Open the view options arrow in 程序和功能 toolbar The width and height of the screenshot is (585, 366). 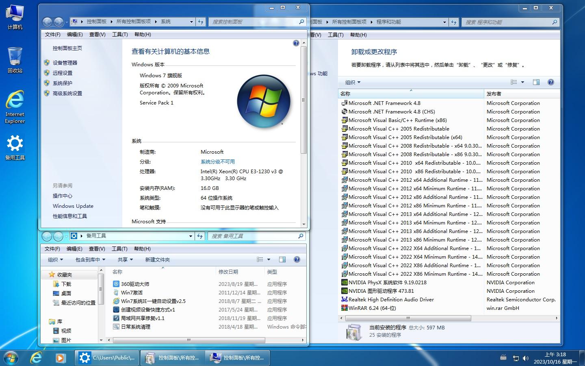click(522, 82)
